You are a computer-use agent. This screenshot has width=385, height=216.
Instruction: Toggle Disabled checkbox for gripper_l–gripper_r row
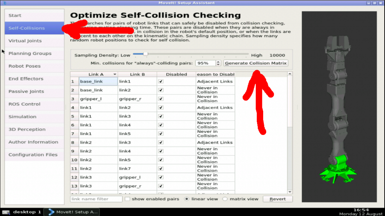point(161,99)
